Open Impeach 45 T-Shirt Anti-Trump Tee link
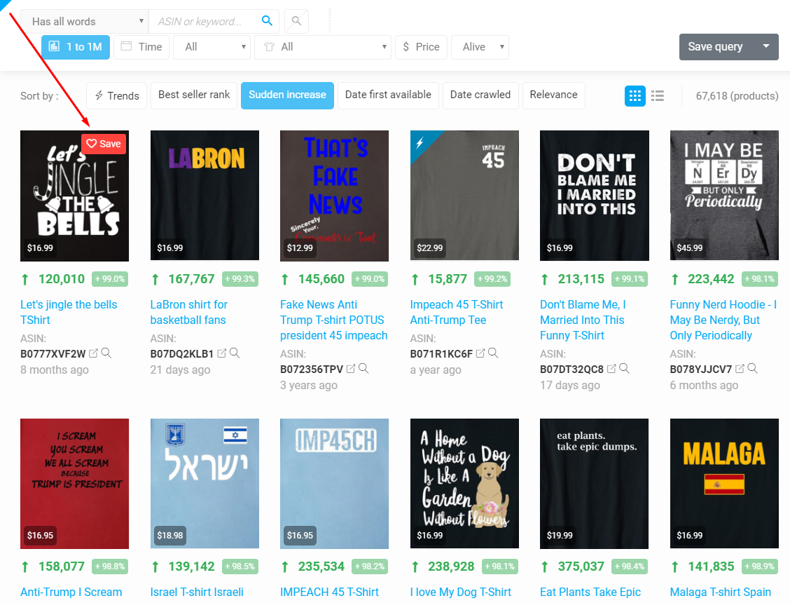This screenshot has width=790, height=603. point(457,312)
